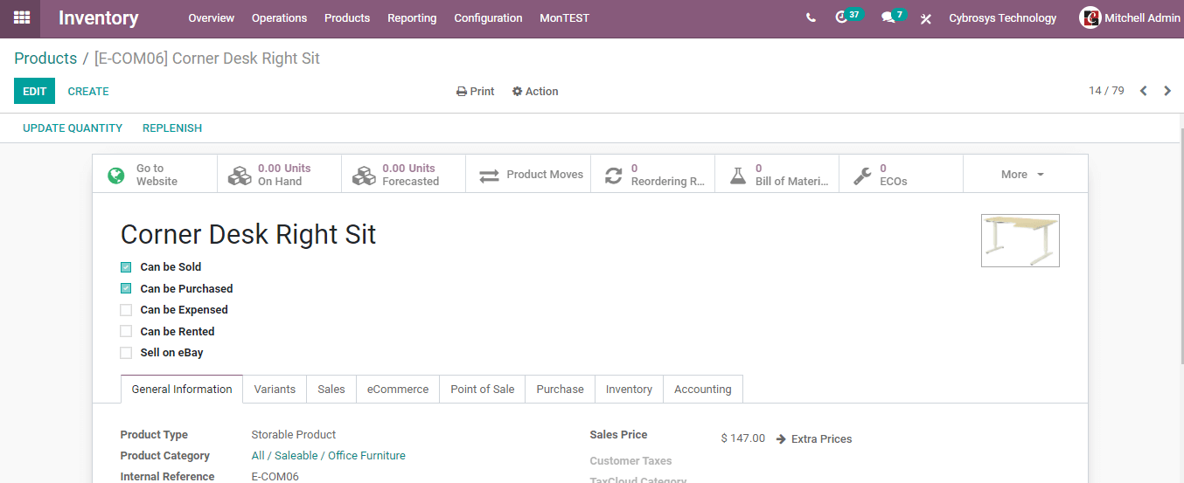
Task: Open the Operations menu
Action: click(x=279, y=17)
